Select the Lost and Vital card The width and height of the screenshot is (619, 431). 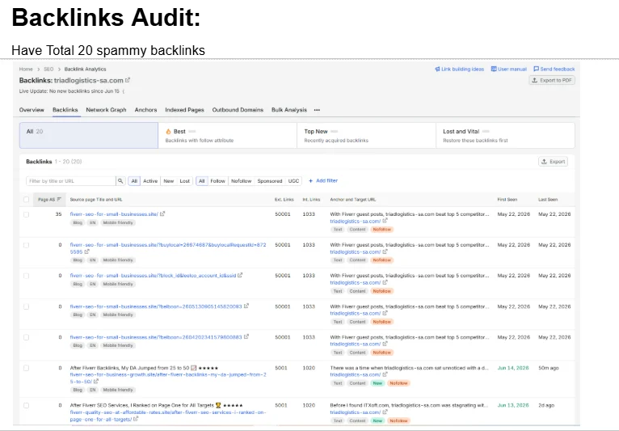tap(505, 136)
